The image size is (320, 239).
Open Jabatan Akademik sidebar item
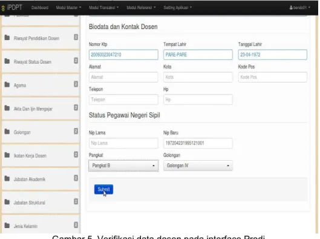point(30,180)
